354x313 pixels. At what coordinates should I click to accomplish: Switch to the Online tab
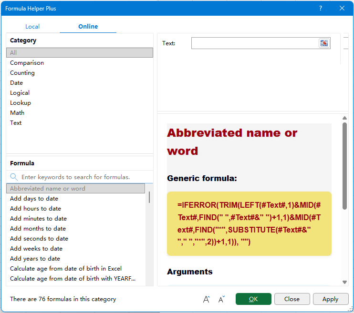[x=88, y=26]
